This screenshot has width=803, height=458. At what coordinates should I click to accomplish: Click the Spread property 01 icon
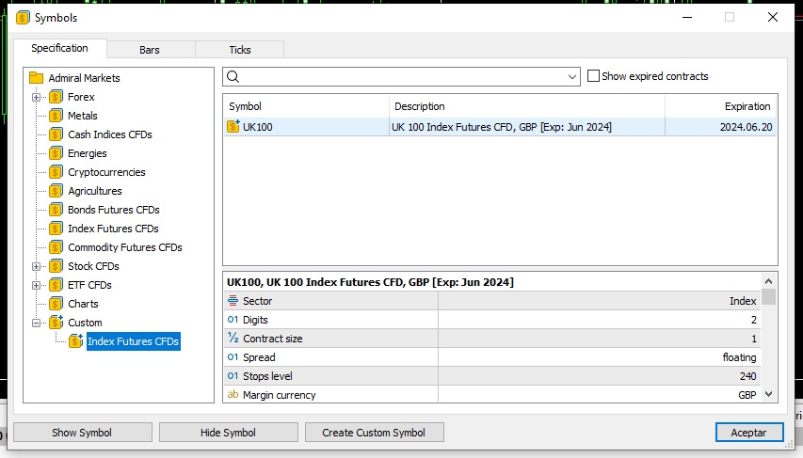pos(233,357)
